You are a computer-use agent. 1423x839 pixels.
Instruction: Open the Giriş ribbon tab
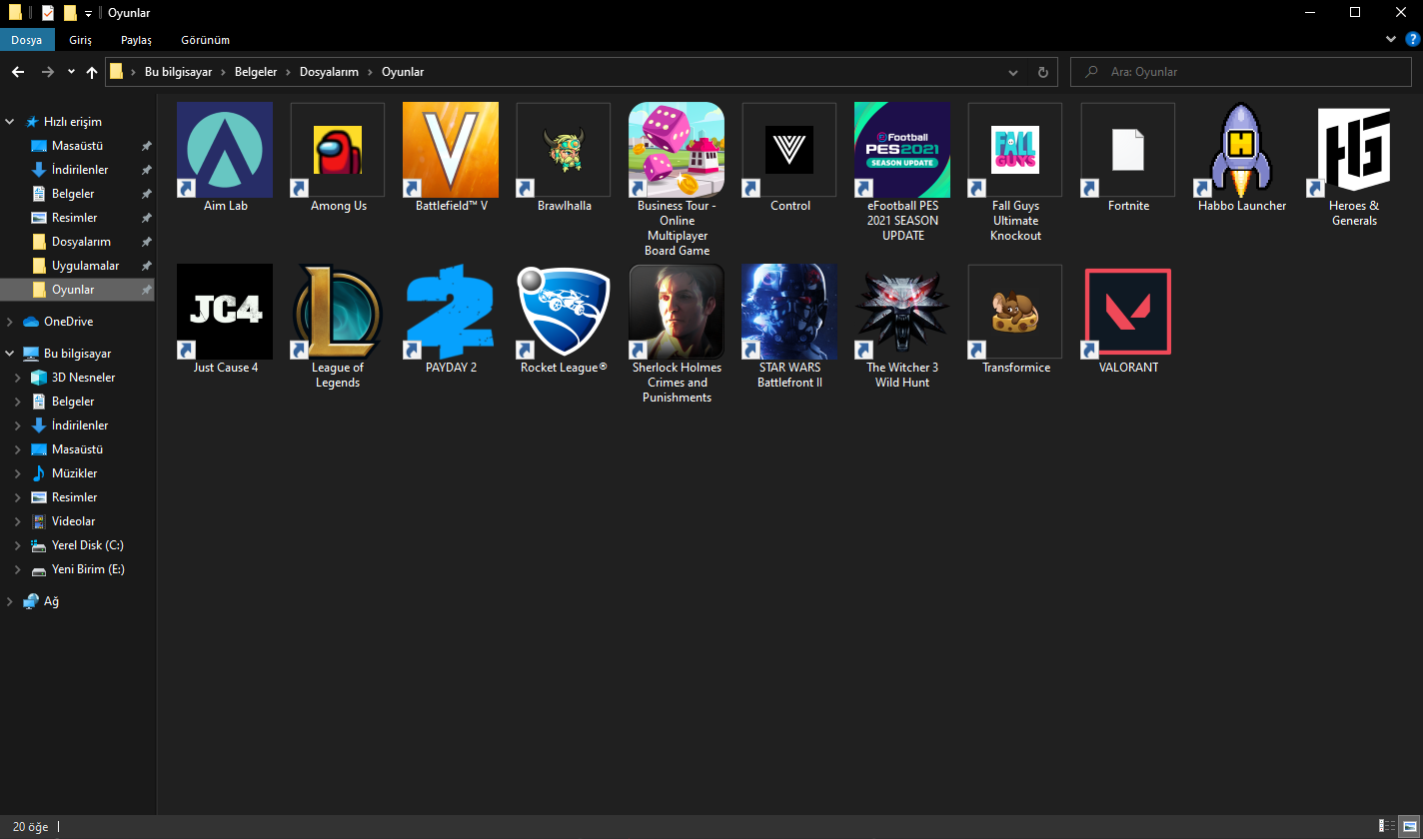click(80, 40)
